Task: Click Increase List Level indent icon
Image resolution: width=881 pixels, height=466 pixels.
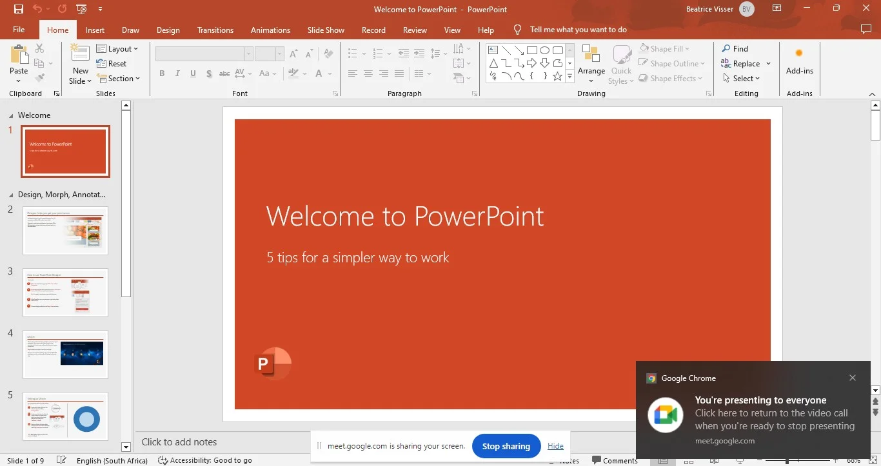Action: point(419,53)
